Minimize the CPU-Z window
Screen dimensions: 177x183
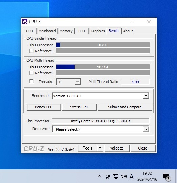pyautogui.click(x=118, y=22)
